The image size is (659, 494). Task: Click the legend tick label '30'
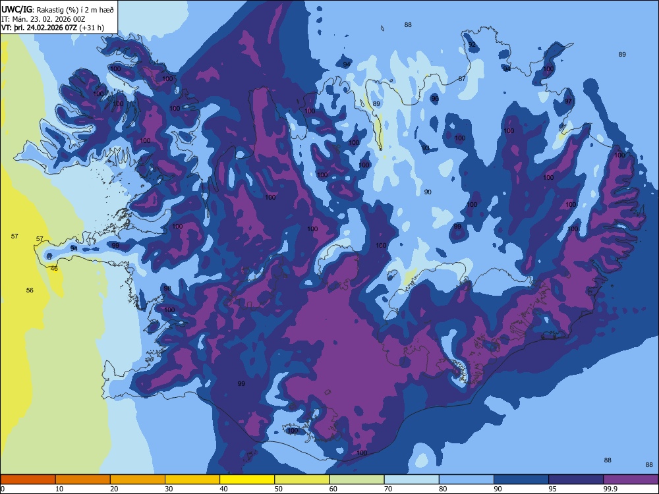pos(169,489)
